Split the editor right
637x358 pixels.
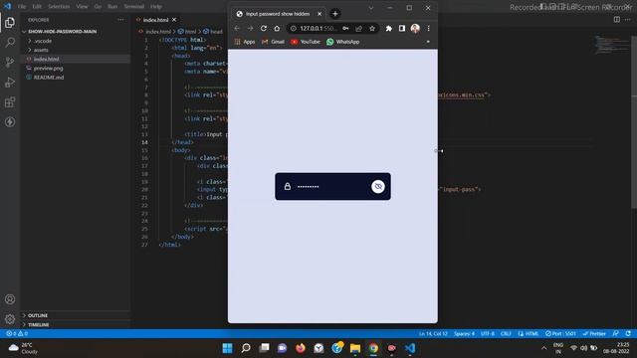(617, 20)
